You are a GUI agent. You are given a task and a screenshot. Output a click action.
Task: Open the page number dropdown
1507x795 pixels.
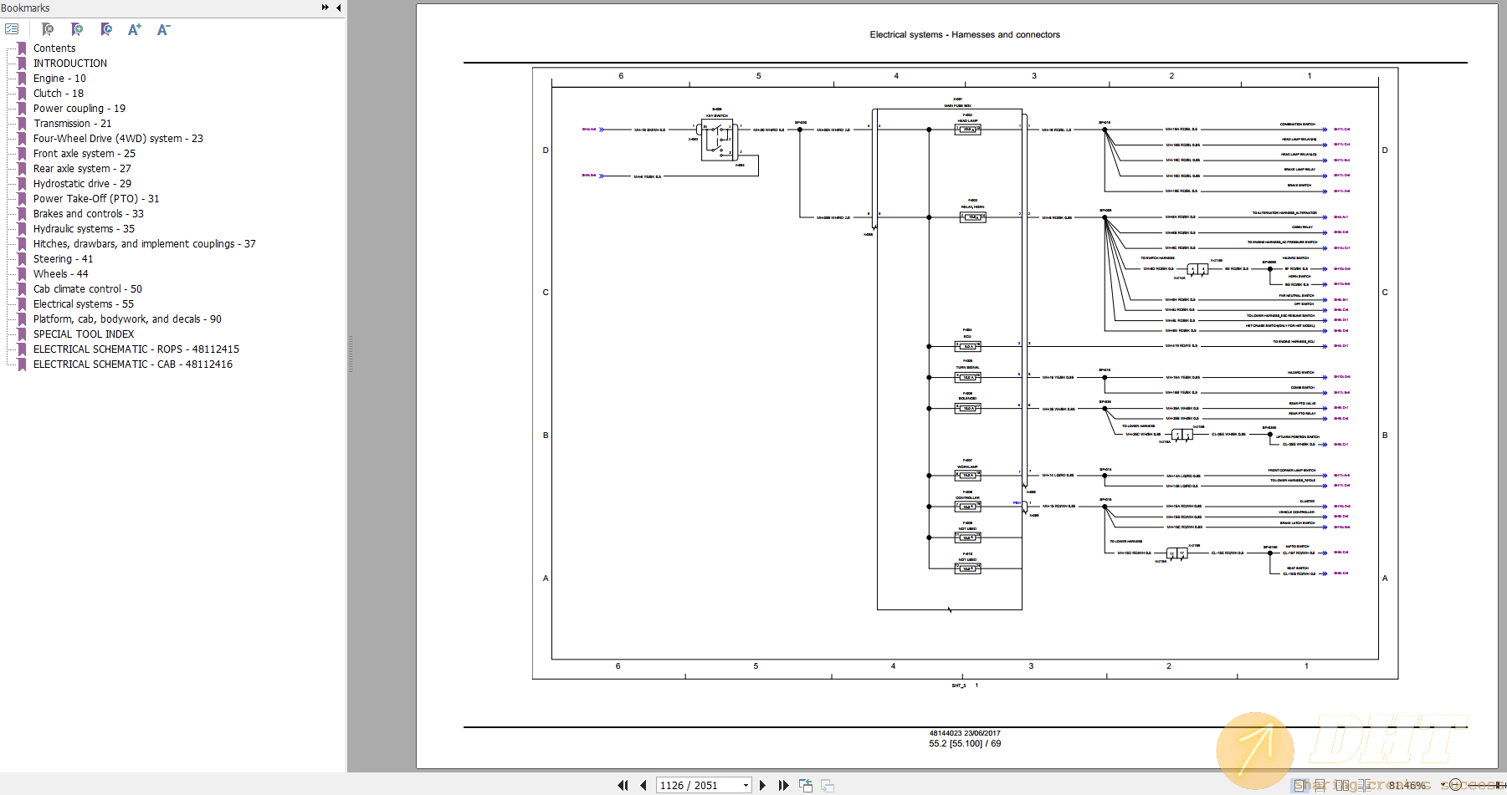tap(746, 785)
